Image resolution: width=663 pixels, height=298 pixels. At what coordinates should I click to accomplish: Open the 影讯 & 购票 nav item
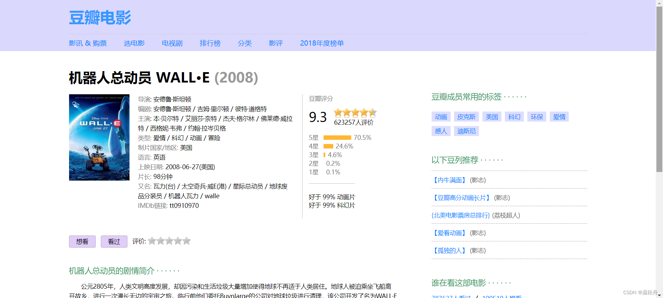(88, 43)
